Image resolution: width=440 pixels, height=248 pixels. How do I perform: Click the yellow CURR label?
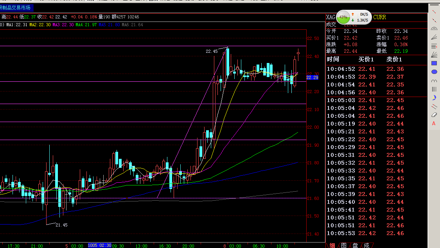pos(379,17)
